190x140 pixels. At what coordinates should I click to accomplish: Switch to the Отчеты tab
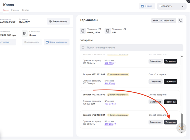click(25, 10)
